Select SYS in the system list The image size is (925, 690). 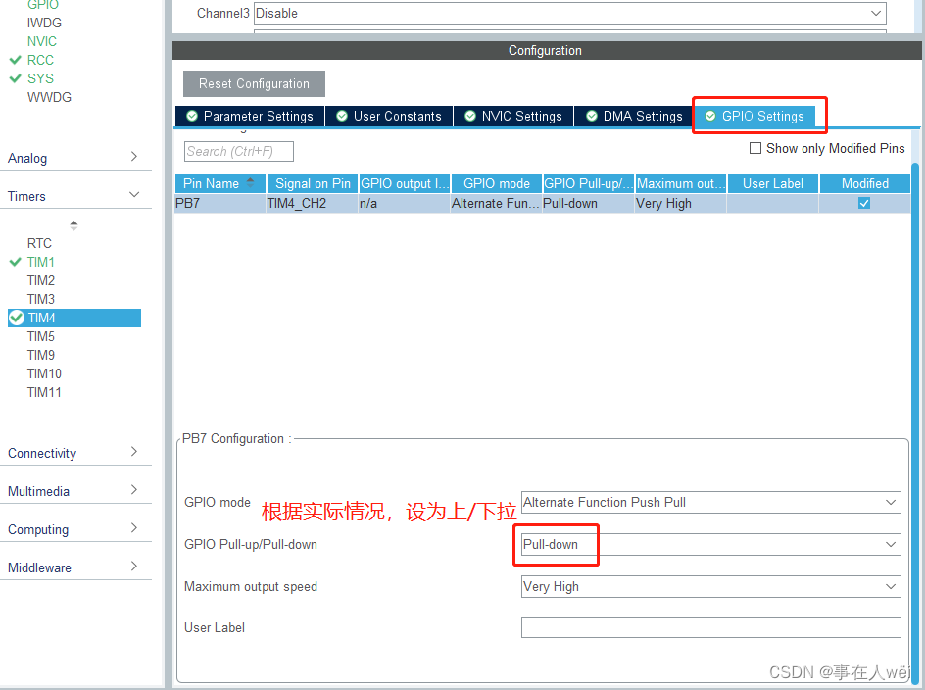point(40,78)
